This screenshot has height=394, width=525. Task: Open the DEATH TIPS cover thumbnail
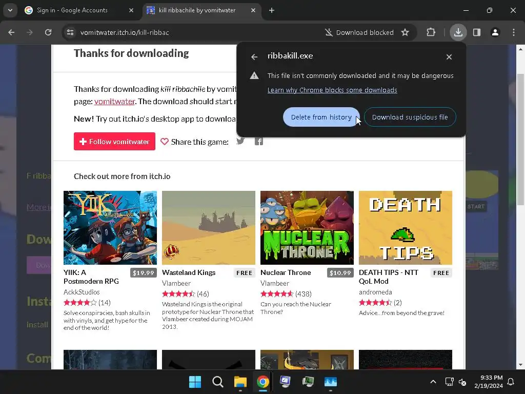click(x=406, y=228)
